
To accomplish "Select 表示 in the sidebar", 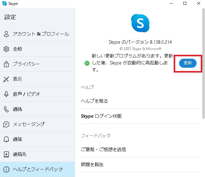I will coord(37,79).
